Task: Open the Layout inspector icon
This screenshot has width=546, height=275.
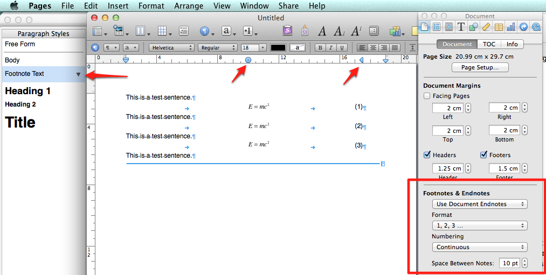Action: pyautogui.click(x=437, y=26)
